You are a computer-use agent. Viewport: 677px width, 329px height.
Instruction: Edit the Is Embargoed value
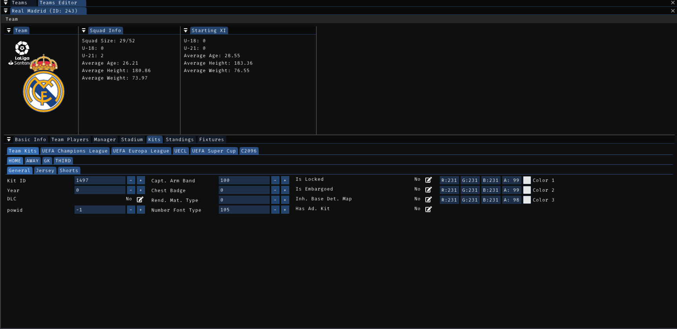click(428, 189)
